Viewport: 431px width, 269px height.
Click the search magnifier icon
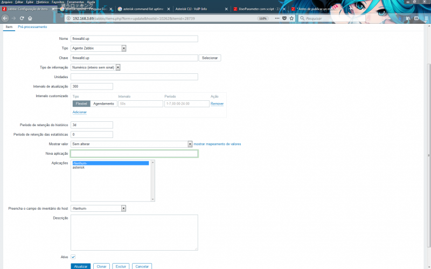(x=302, y=18)
